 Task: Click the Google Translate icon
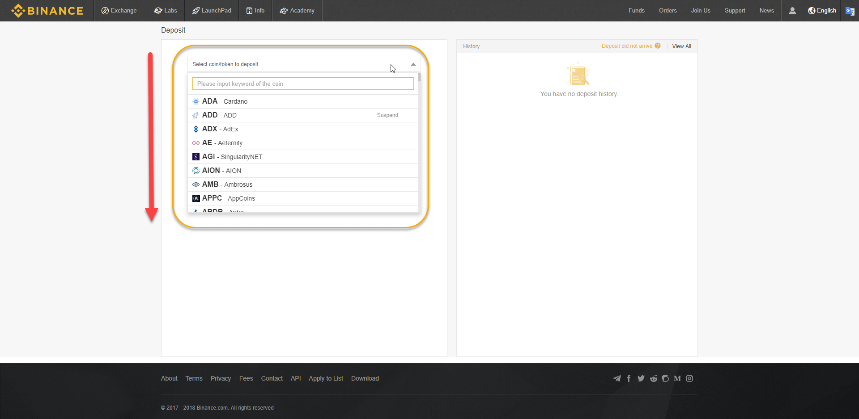click(850, 11)
